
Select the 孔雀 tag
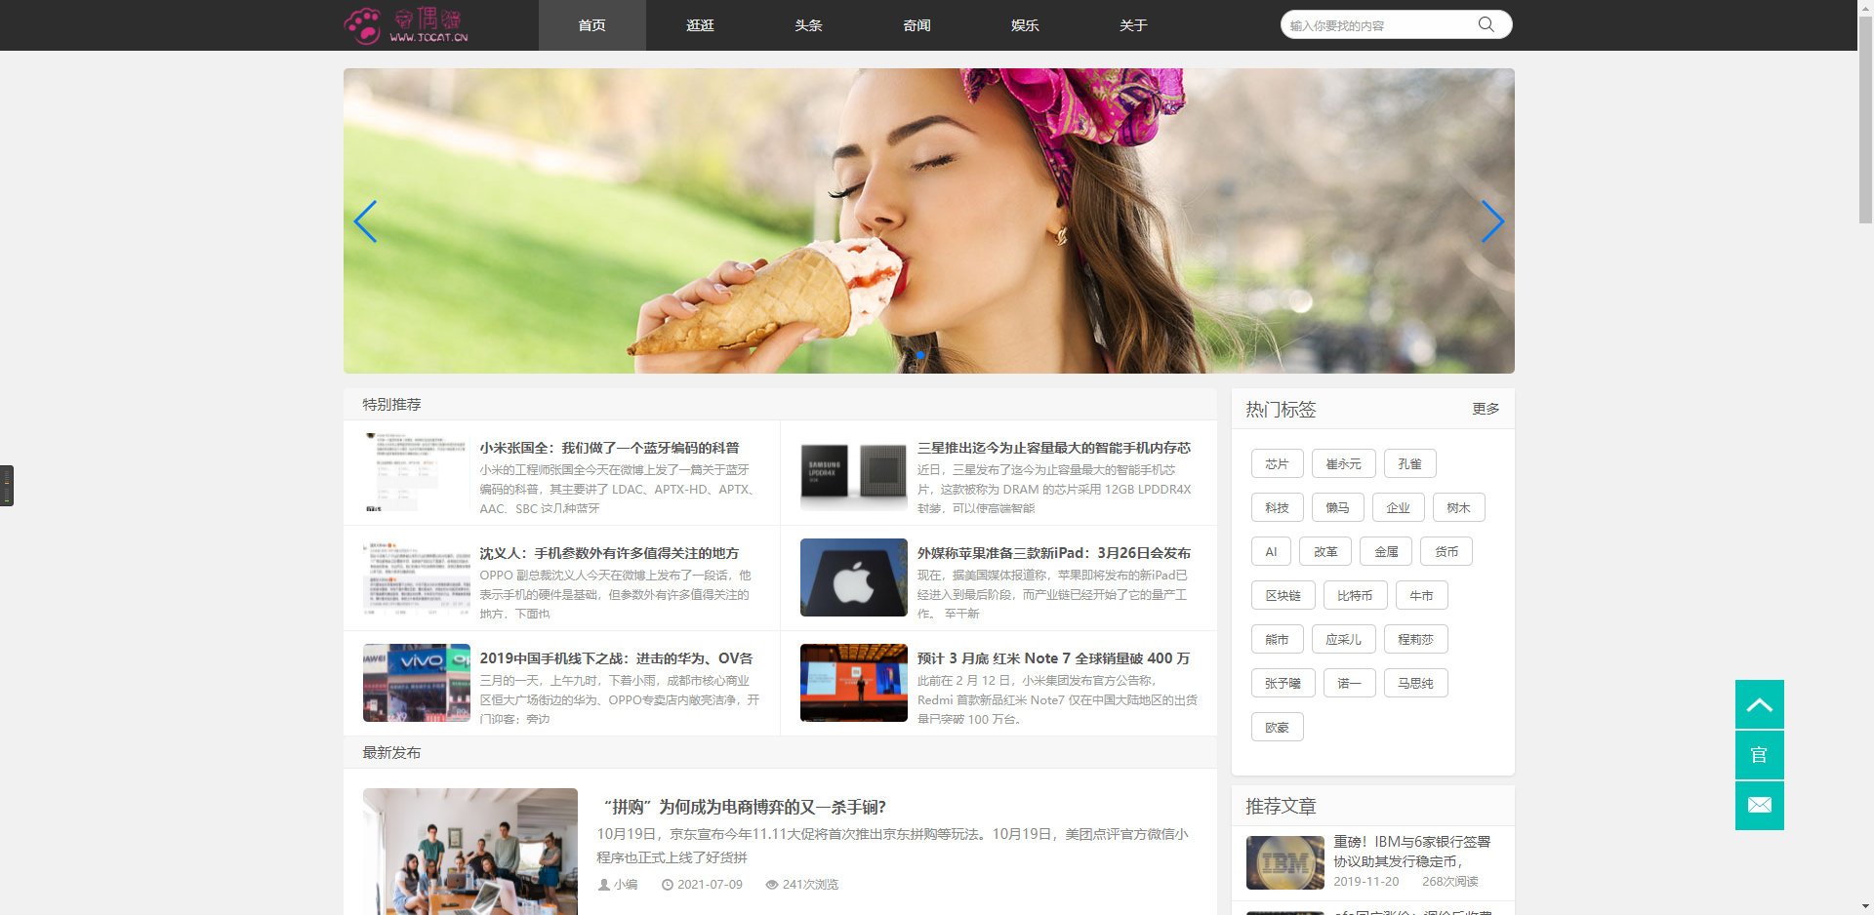pyautogui.click(x=1409, y=463)
